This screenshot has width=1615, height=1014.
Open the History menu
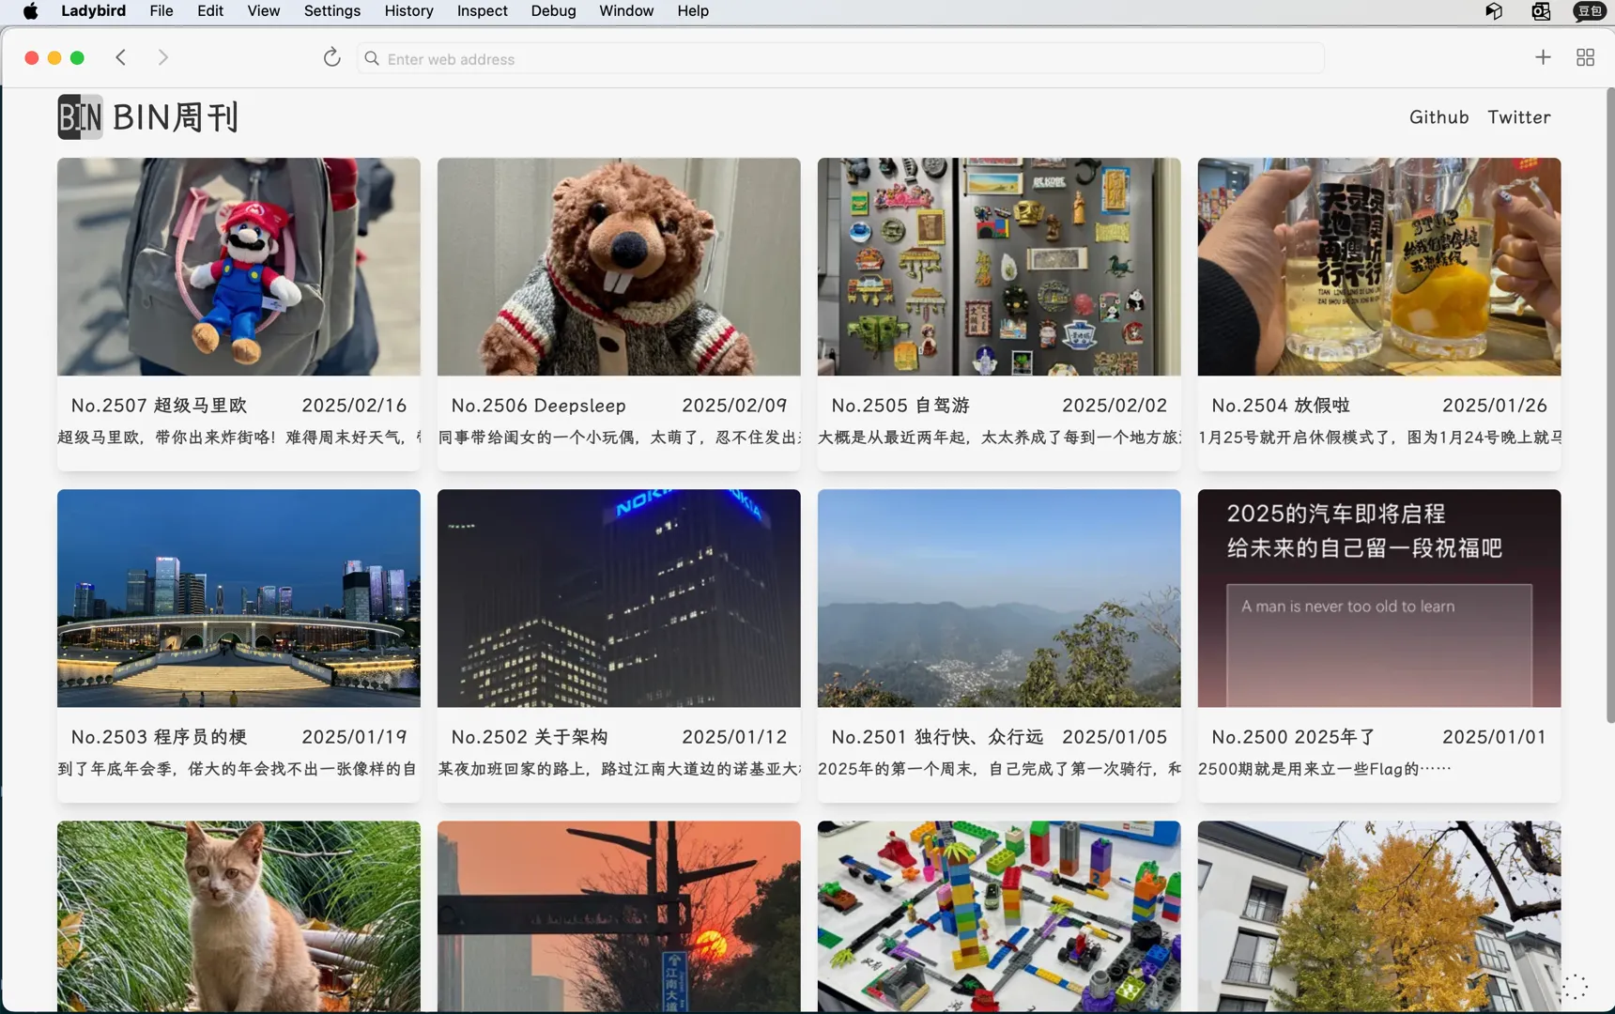(x=408, y=11)
